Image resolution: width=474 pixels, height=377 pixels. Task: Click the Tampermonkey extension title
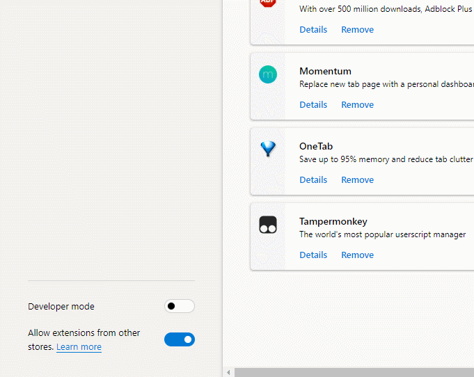[x=333, y=222]
